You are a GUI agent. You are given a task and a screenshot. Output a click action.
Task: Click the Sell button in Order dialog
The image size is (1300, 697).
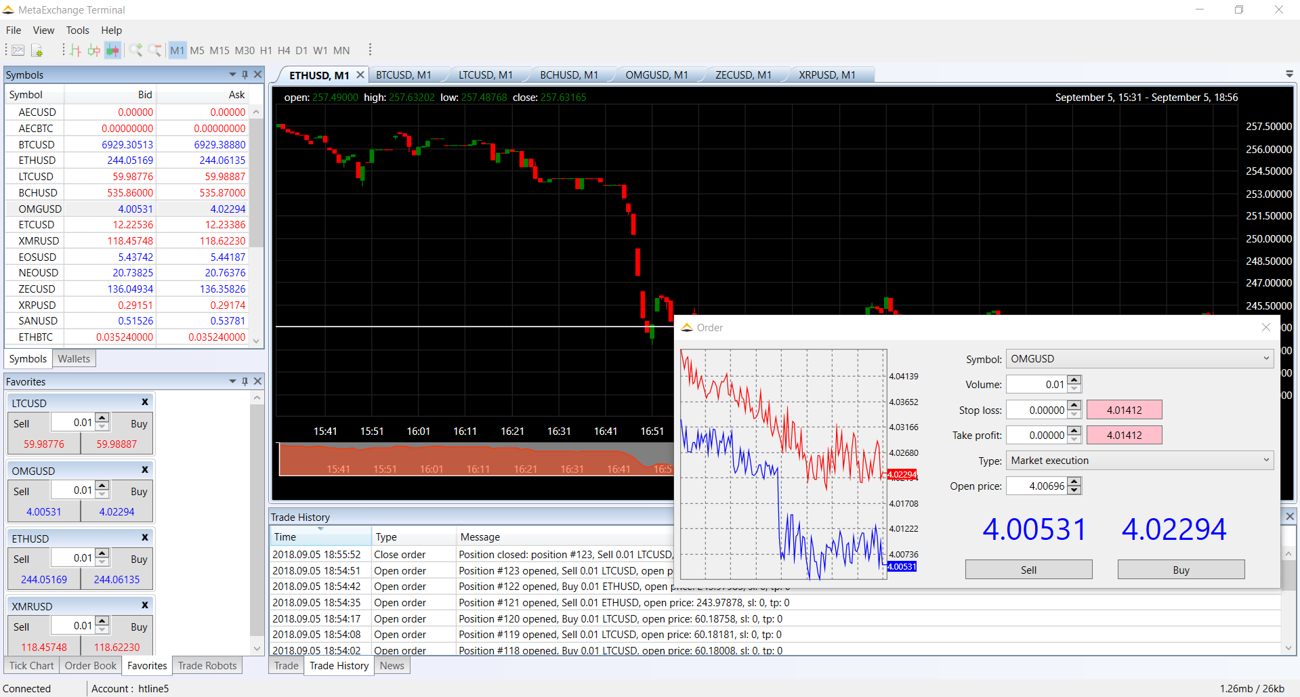pyautogui.click(x=1028, y=570)
